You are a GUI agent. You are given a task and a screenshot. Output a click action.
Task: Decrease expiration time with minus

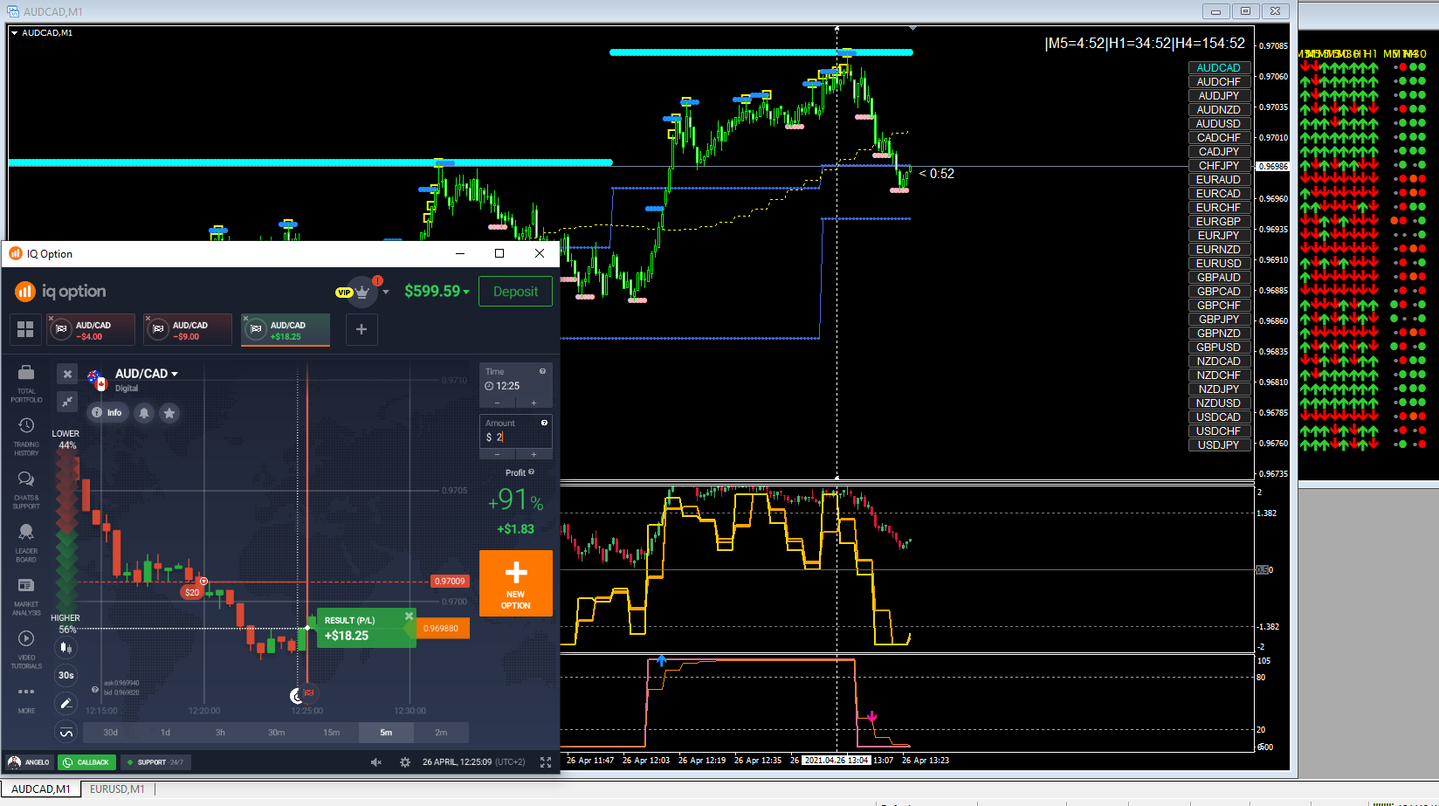[498, 403]
